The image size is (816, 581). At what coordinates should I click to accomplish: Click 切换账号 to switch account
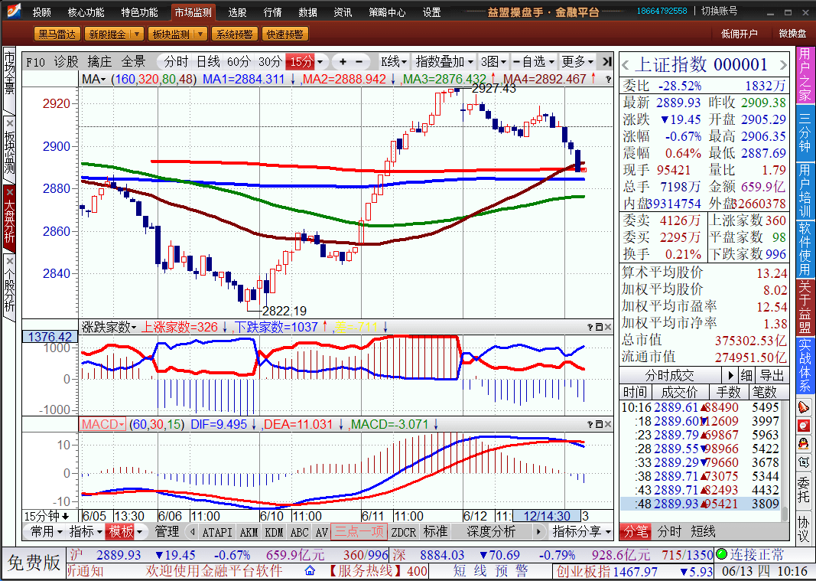click(x=719, y=11)
